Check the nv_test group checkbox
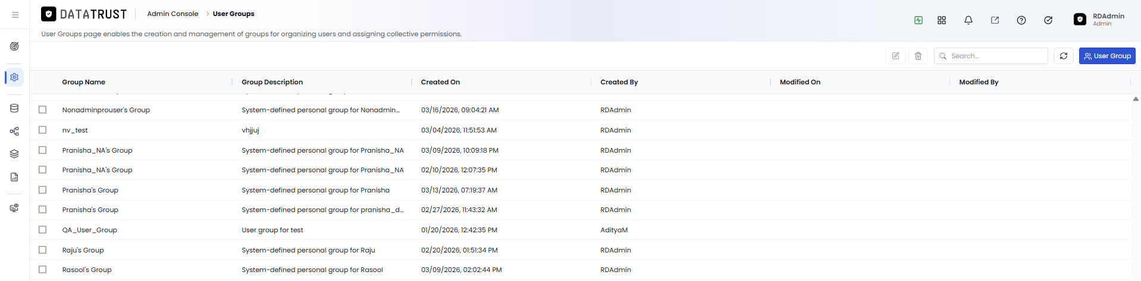 click(x=42, y=130)
